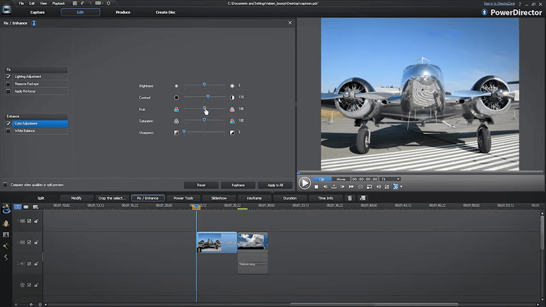
Task: Click the Stop playback icon
Action: (x=317, y=186)
